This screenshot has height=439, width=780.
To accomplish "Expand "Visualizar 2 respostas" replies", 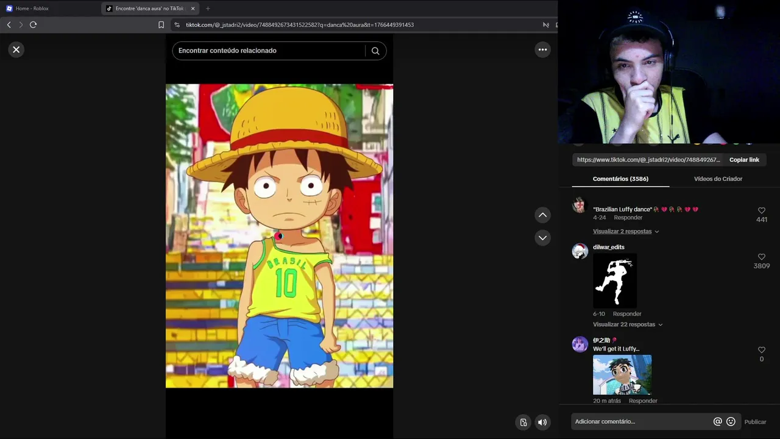I will 626,231.
